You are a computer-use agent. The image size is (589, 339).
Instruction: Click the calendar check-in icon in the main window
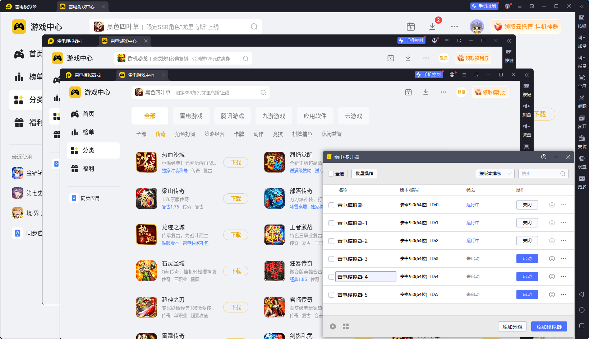[411, 27]
